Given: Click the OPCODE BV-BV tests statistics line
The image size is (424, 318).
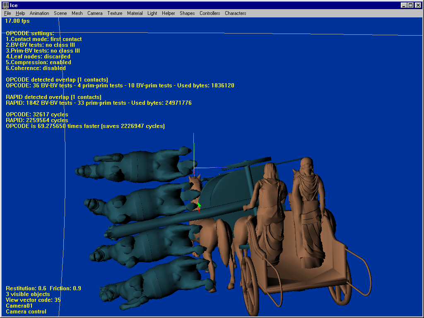Looking at the screenshot, I should [x=120, y=85].
